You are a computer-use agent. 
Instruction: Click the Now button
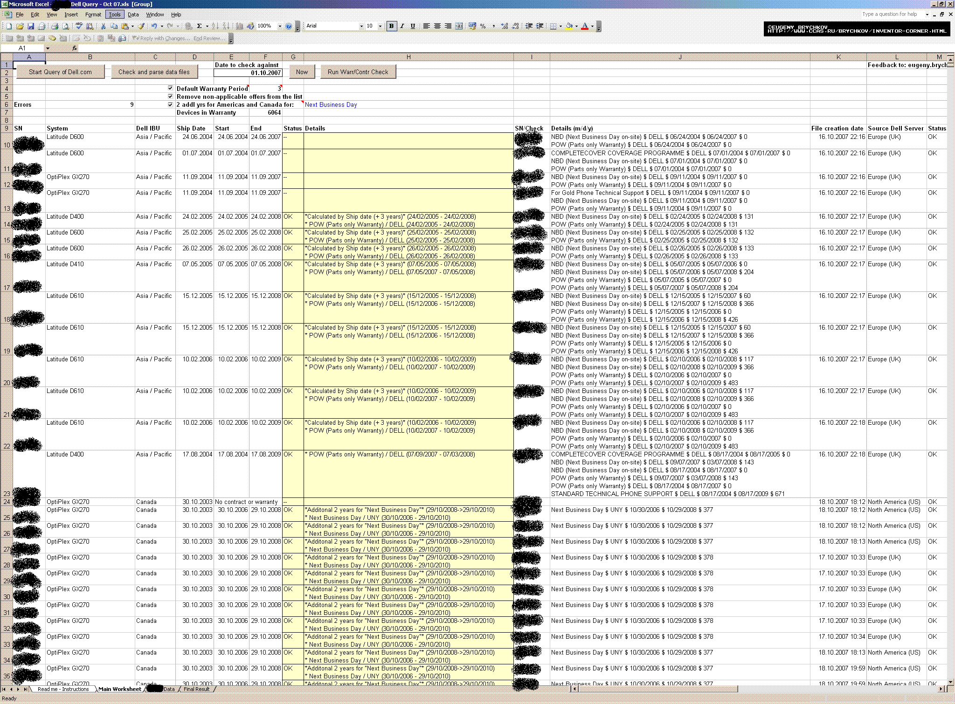(302, 72)
